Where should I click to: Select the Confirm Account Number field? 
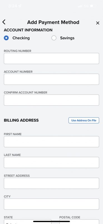click(51, 100)
